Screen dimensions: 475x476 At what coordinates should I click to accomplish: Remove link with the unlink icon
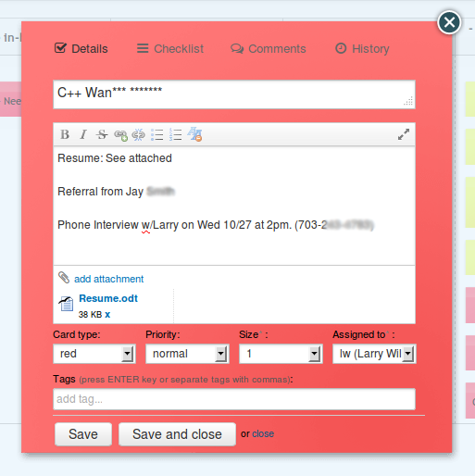tap(138, 135)
